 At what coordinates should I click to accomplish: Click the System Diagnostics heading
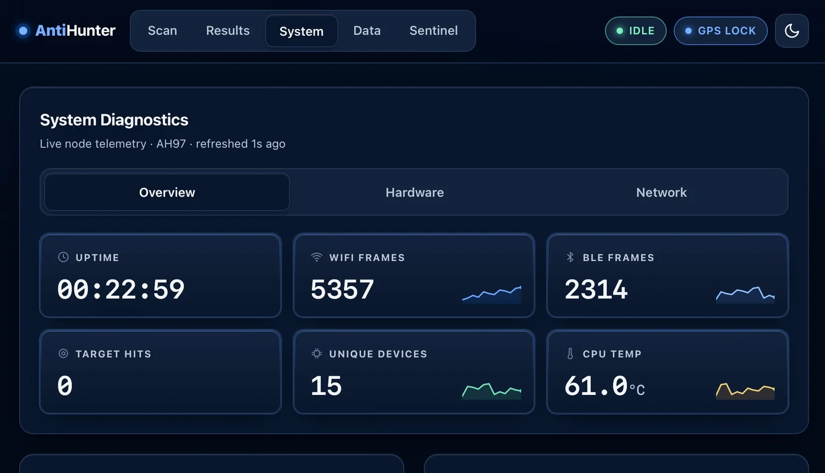click(114, 120)
